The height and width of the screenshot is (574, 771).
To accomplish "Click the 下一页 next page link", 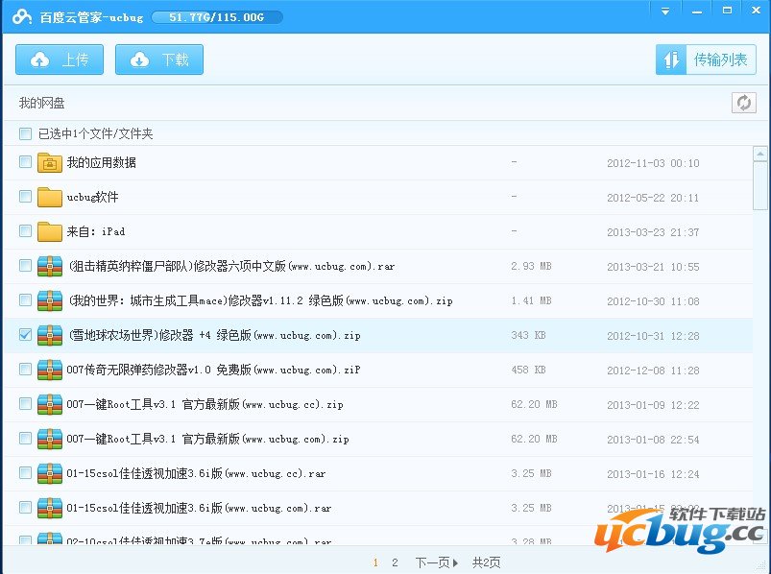I will click(430, 561).
